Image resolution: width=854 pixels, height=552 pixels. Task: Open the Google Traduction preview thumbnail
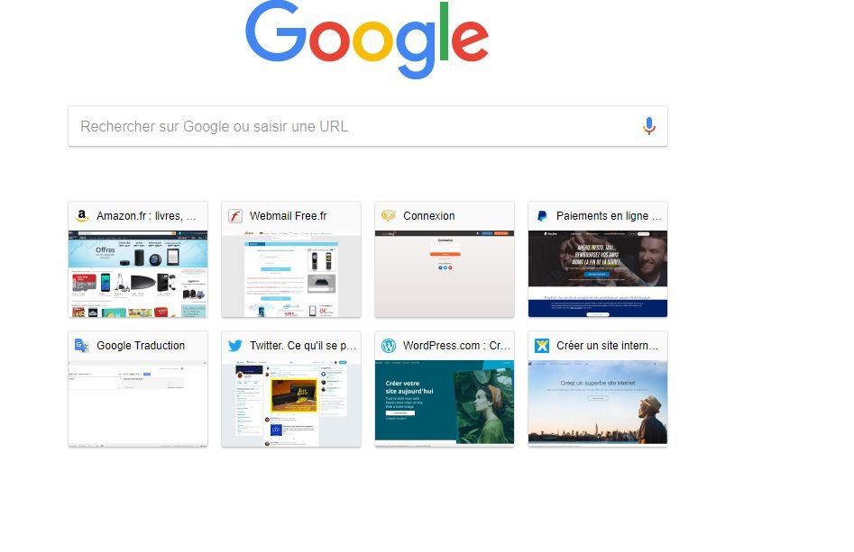138,403
